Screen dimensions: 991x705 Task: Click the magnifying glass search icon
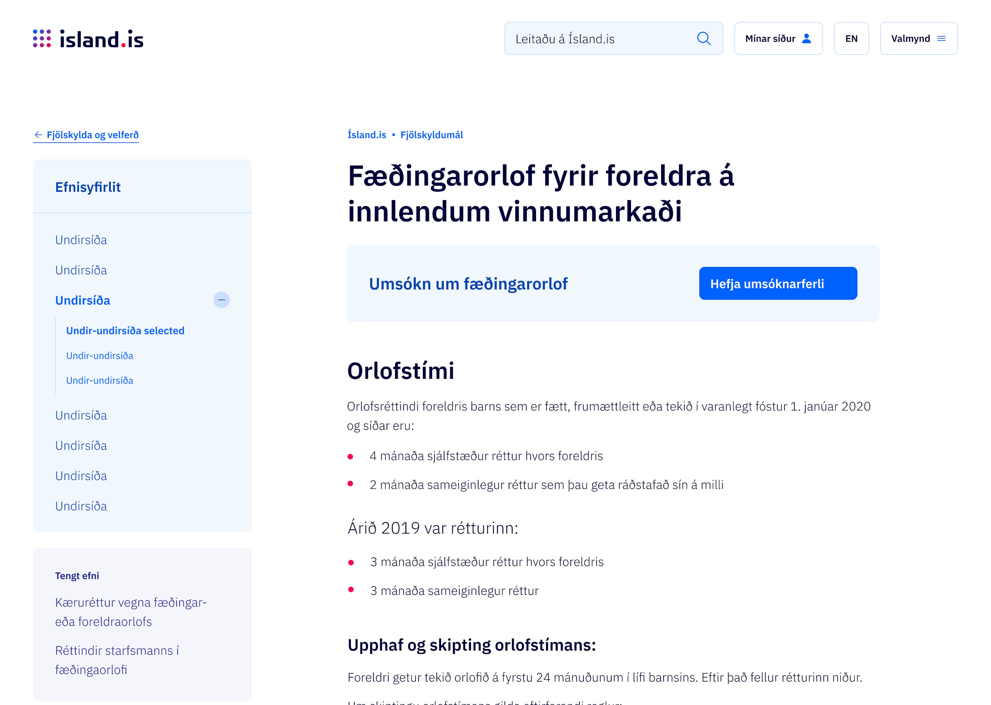(703, 39)
